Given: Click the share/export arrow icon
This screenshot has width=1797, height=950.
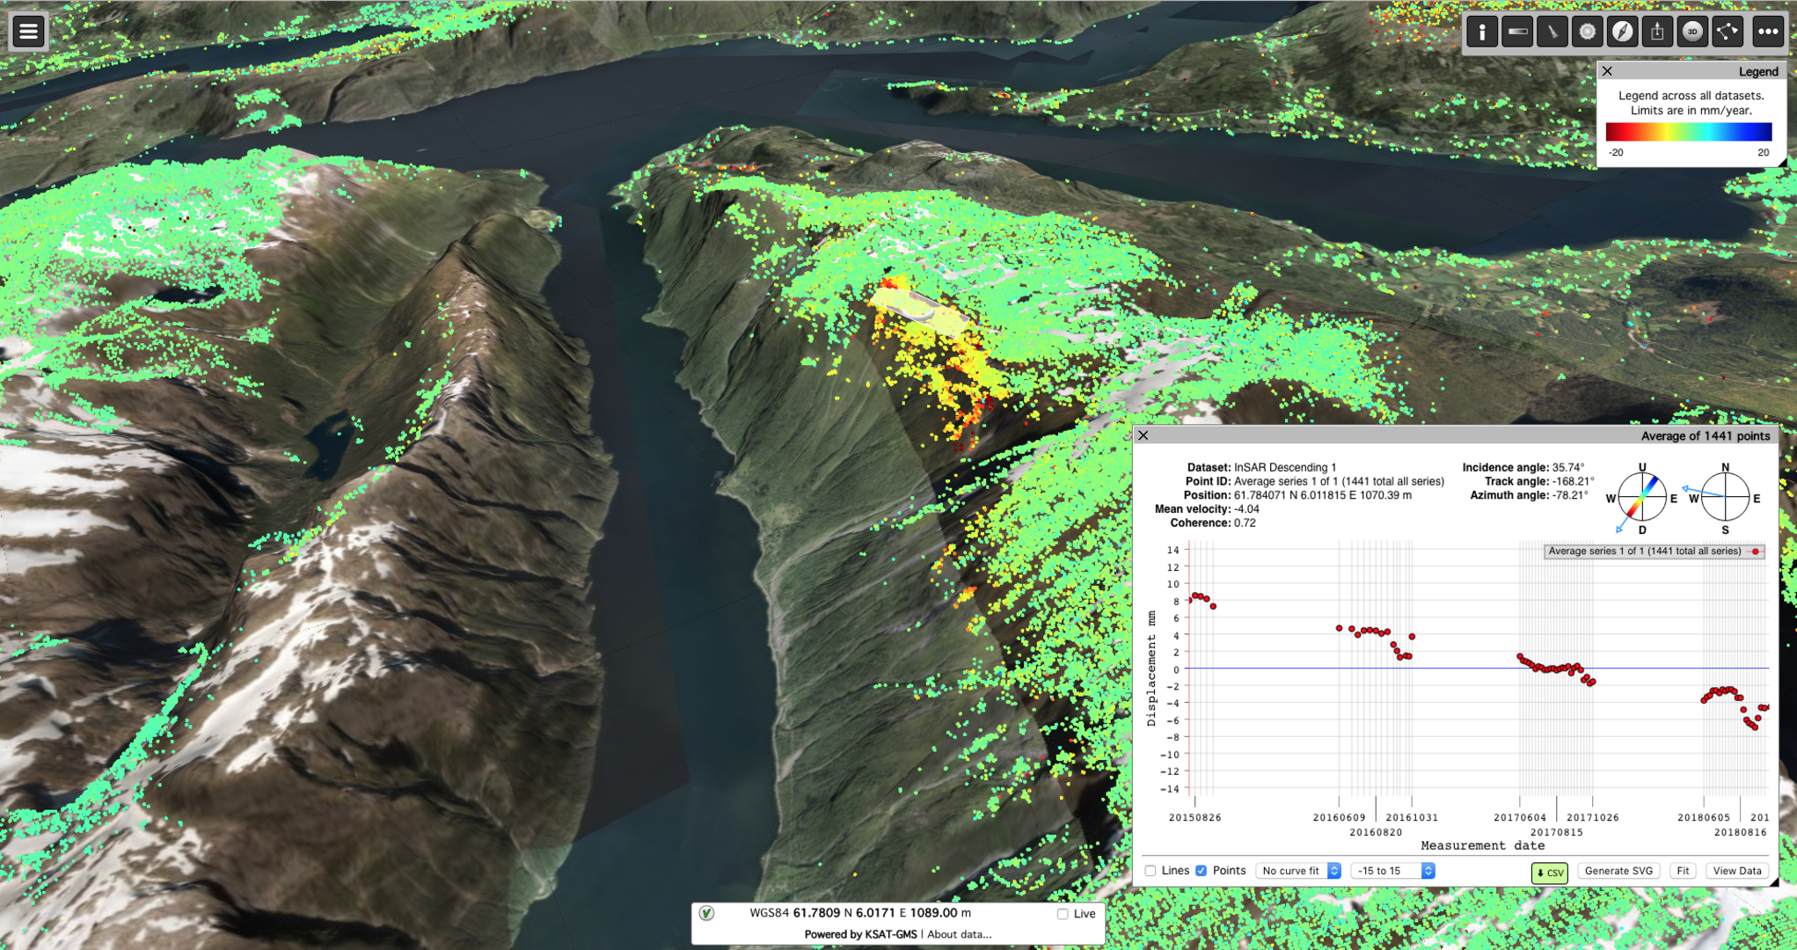Looking at the screenshot, I should [1657, 33].
